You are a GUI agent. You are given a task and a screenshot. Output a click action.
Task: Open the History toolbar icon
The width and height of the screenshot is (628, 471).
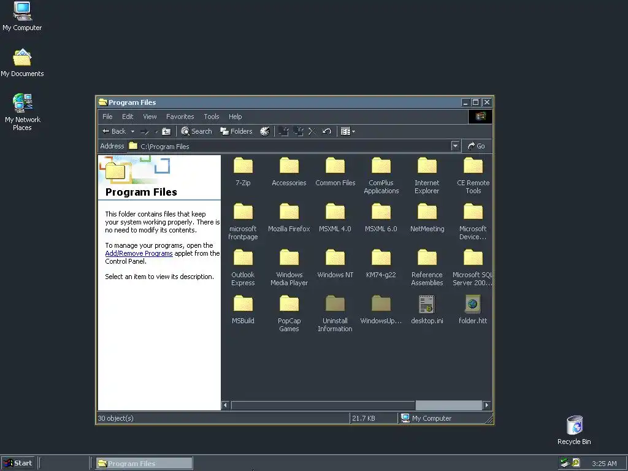click(x=265, y=131)
